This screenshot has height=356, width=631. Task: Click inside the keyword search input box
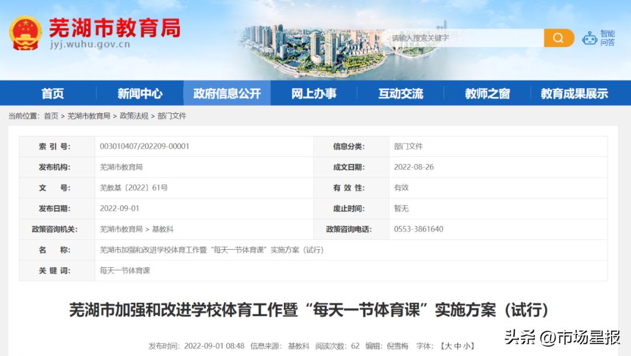462,37
